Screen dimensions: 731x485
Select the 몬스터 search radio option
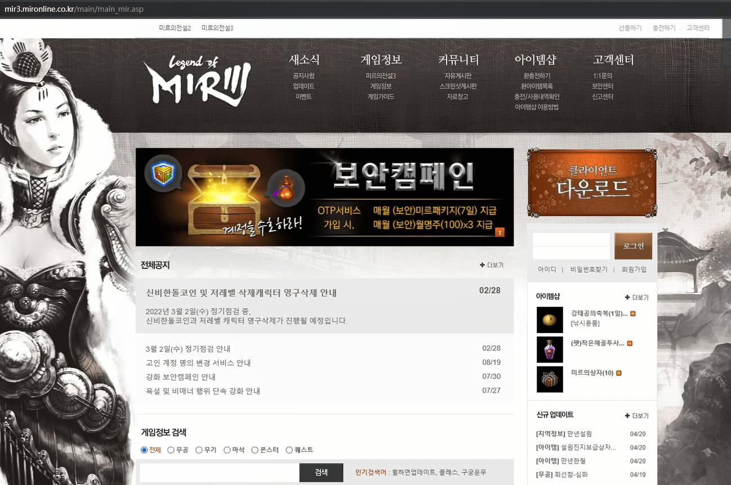coord(255,450)
